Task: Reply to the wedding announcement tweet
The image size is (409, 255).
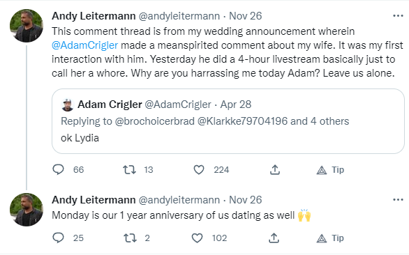Action: click(x=58, y=170)
